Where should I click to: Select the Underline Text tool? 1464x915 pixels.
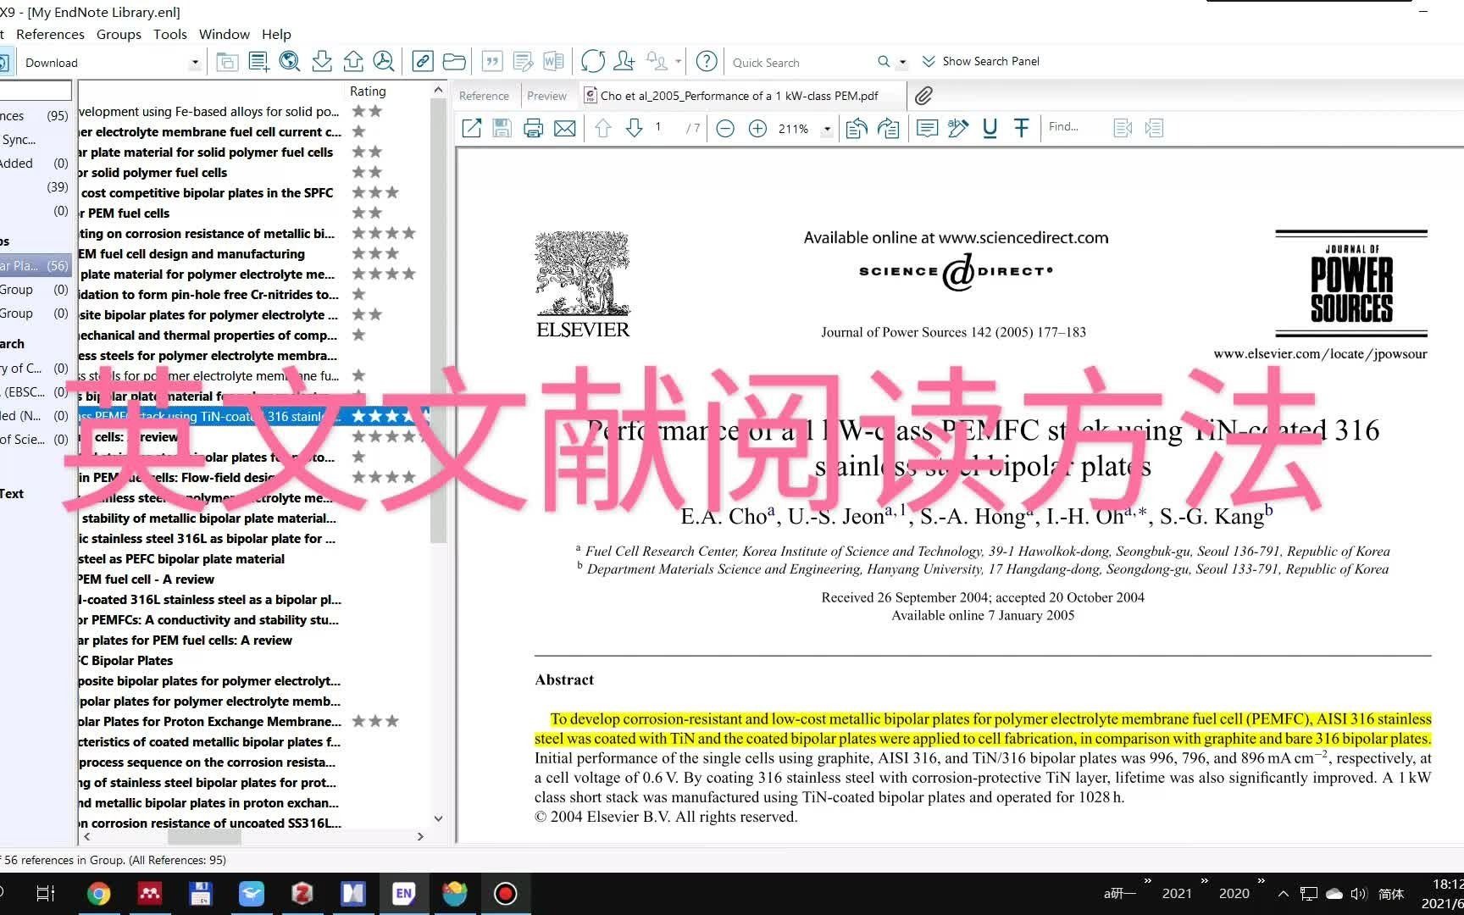[x=990, y=128]
